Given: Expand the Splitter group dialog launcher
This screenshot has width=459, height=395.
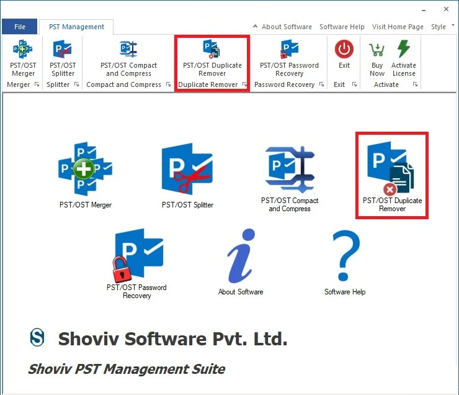Looking at the screenshot, I should click(x=76, y=84).
